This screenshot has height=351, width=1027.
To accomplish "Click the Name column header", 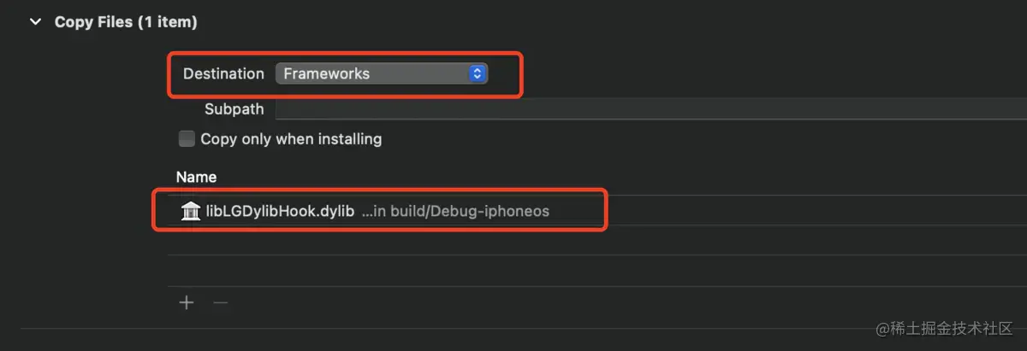I will (x=196, y=177).
